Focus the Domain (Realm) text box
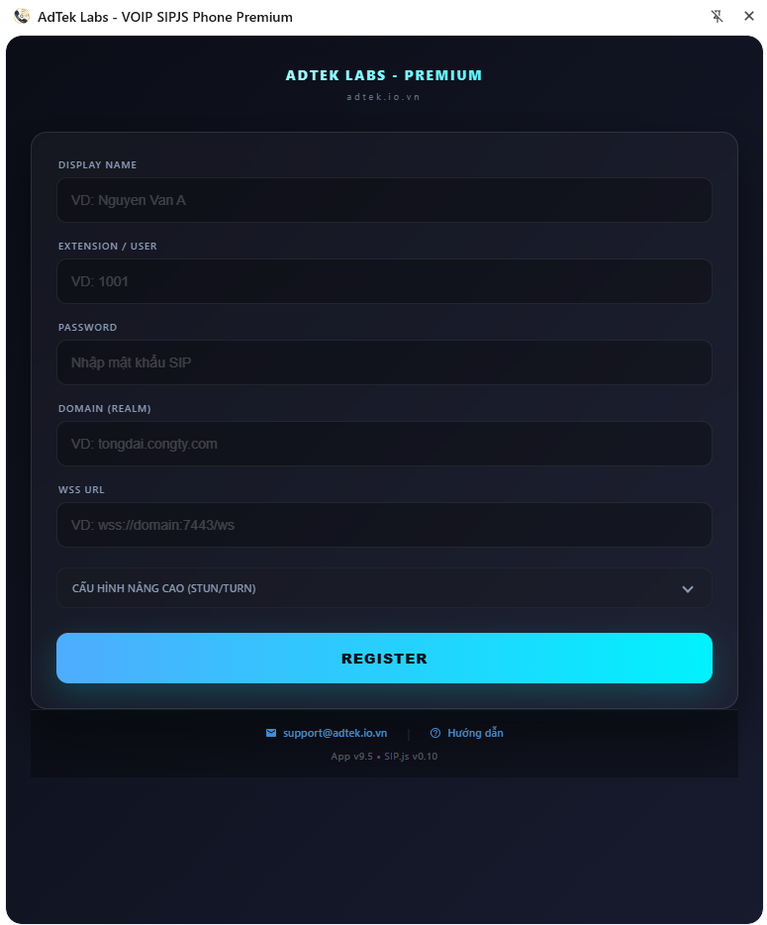The image size is (767, 925). 384,444
